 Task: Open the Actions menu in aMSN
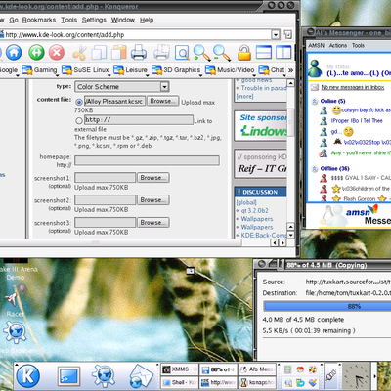[x=337, y=46]
